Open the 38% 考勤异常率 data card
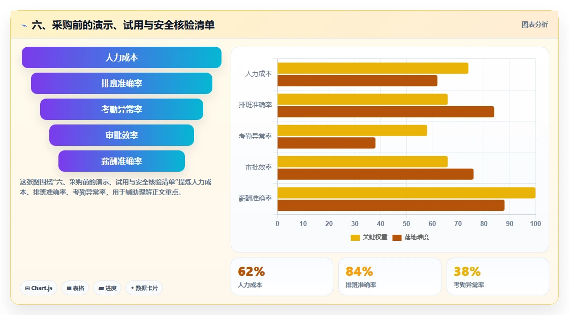This screenshot has height=315, width=569. 497,276
